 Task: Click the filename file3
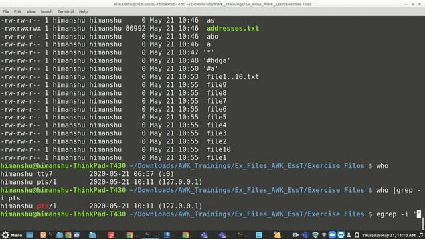(x=216, y=133)
